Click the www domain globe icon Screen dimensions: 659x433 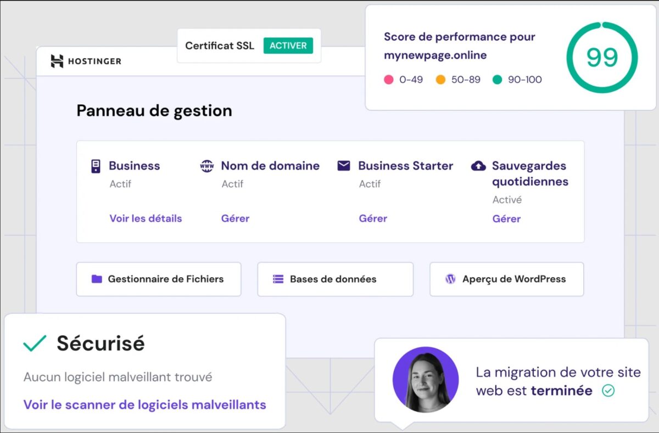206,166
